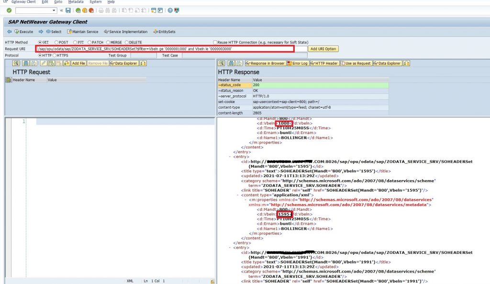The height and width of the screenshot is (284, 490).
Task: Click the blue left arrow before Execute
Action: tap(10, 32)
